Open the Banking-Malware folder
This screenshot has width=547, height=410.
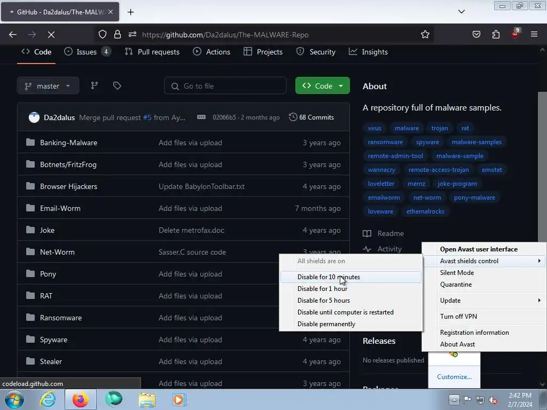[x=68, y=143]
